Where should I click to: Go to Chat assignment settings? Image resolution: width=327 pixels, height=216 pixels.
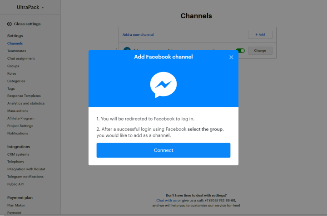(21, 58)
